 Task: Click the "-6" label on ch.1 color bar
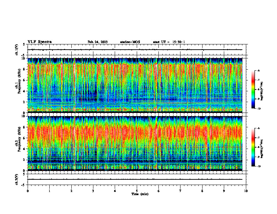(x=258, y=71)
